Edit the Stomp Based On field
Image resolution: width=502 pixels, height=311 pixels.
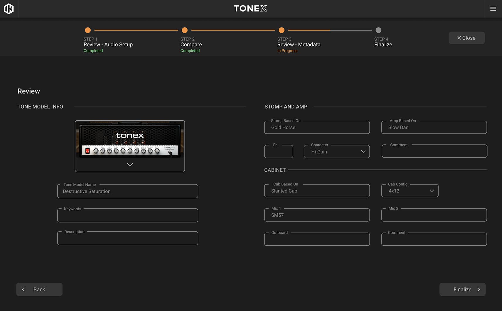[317, 128]
